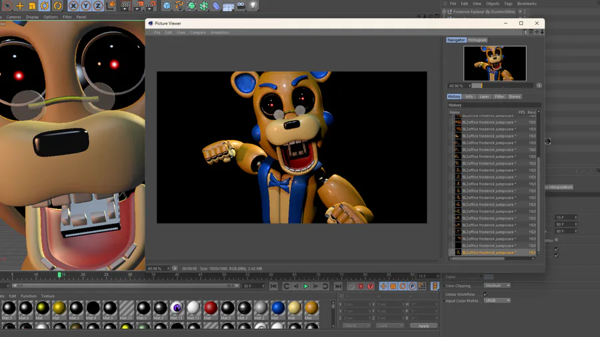Image resolution: width=600 pixels, height=337 pixels.
Task: Toggle the Y axis lock
Action: pos(86,6)
